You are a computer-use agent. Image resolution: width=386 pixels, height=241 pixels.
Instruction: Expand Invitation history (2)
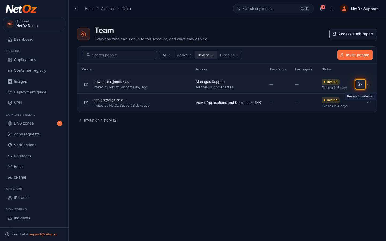[x=98, y=120]
